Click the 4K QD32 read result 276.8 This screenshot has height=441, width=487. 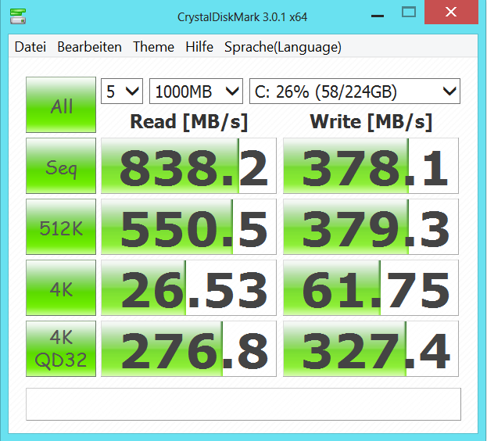[x=188, y=349]
